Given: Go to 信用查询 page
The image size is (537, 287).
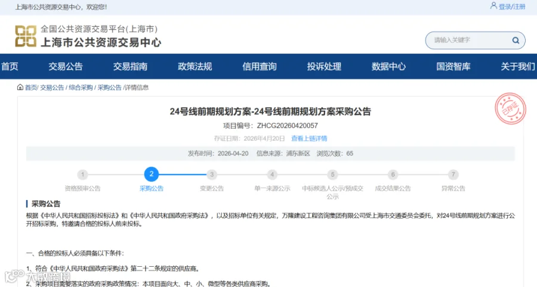Looking at the screenshot, I should pos(260,66).
